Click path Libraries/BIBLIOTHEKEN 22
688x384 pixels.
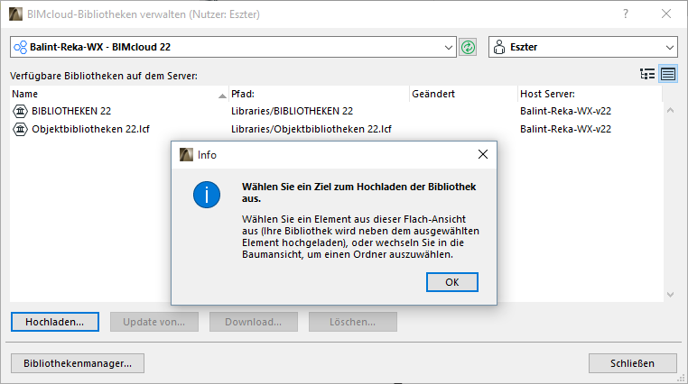coord(292,111)
